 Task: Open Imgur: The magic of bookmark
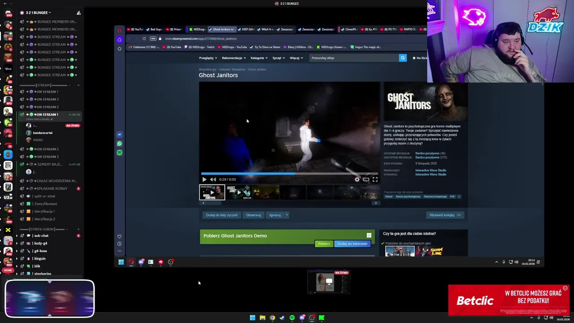tap(365, 47)
